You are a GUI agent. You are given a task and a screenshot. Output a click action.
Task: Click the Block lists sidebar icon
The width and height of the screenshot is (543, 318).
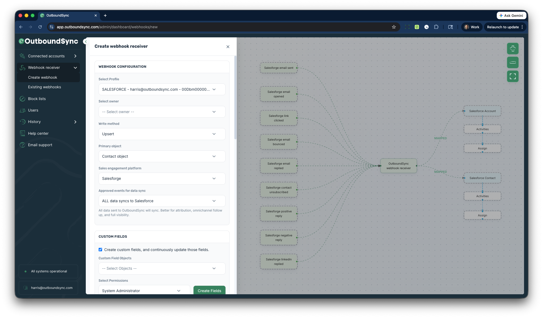(22, 99)
